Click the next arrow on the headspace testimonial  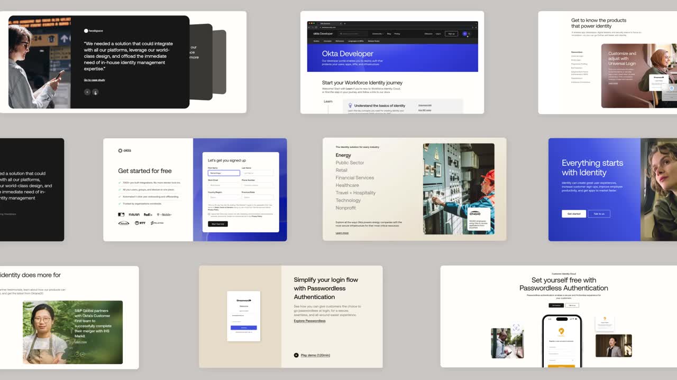96,92
